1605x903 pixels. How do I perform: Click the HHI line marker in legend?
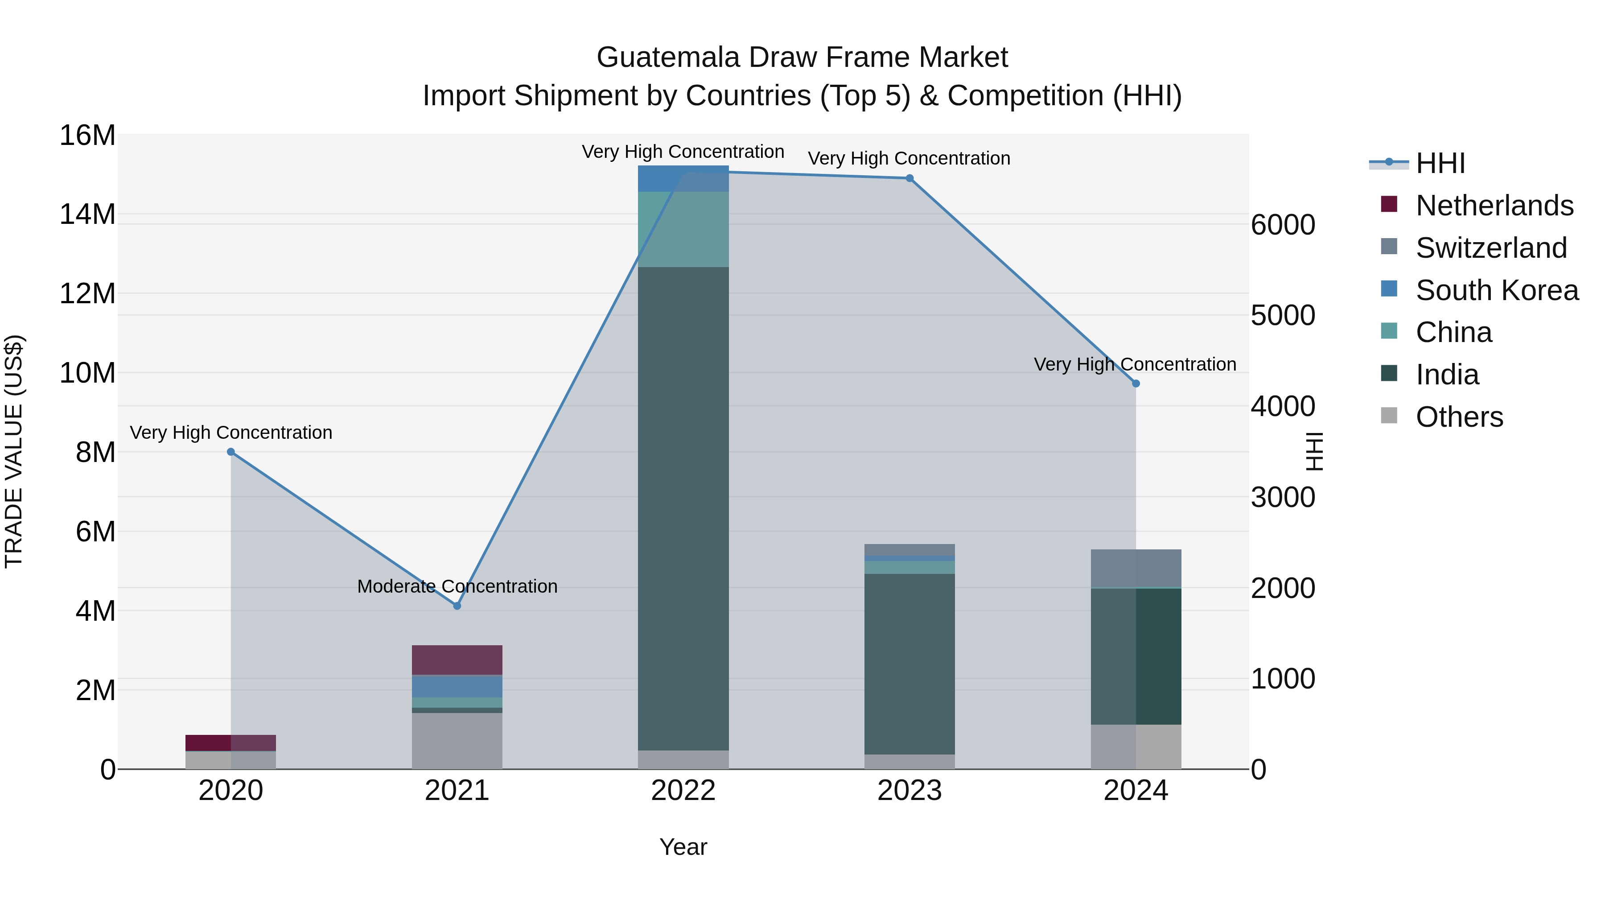[1389, 162]
